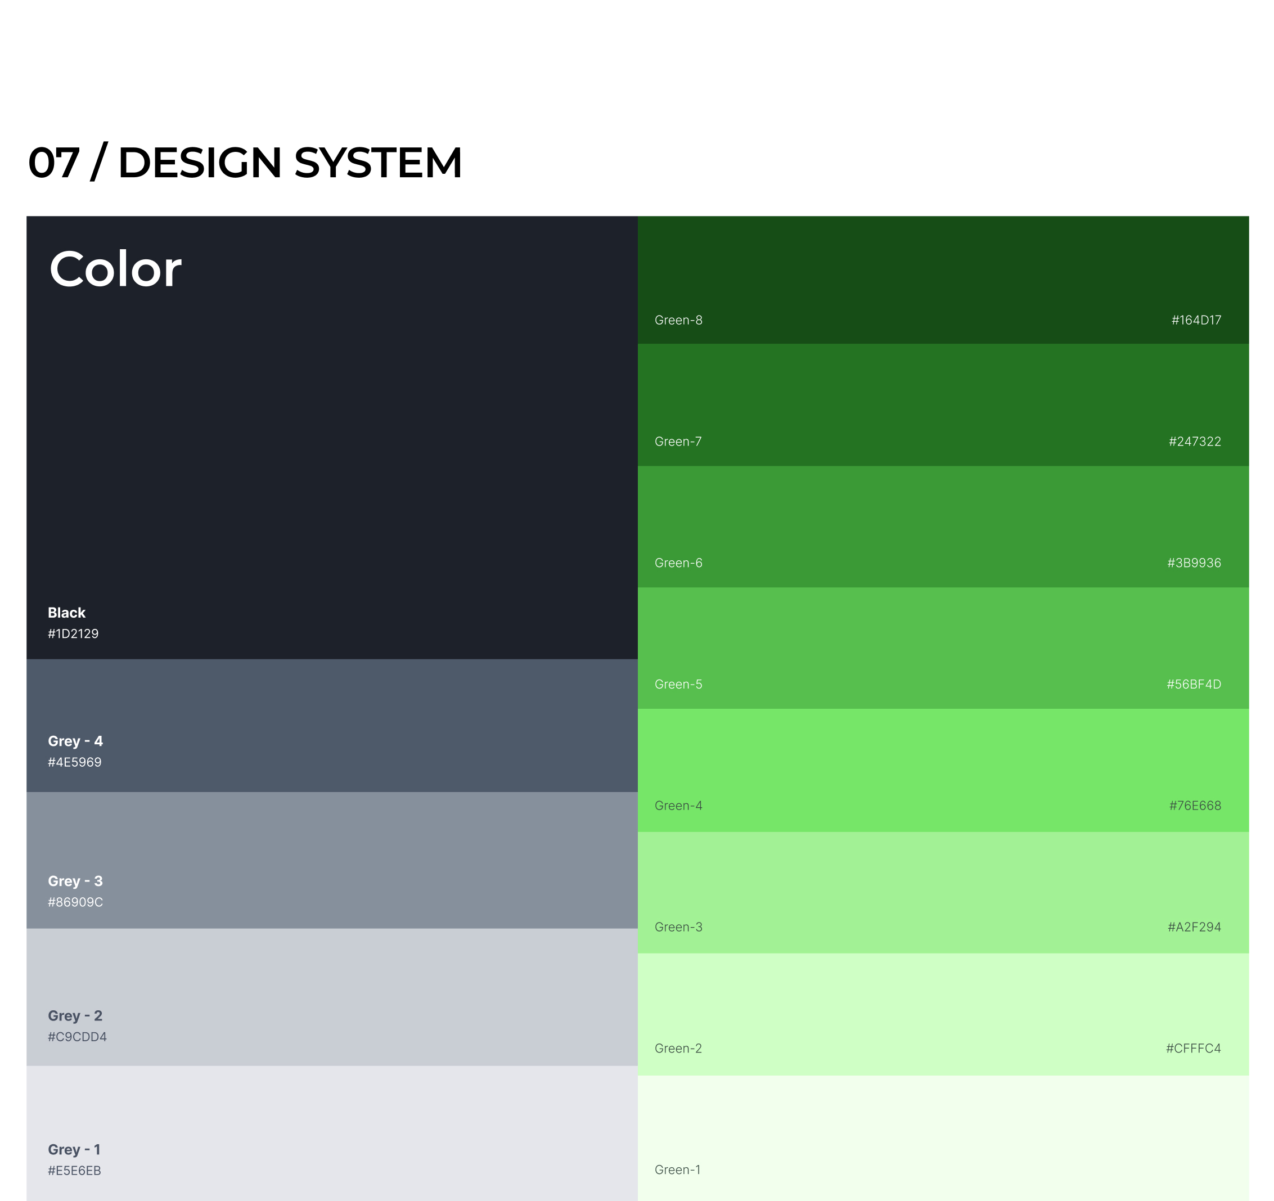Click the "Green-5" label text
This screenshot has width=1274, height=1201.
(x=679, y=685)
